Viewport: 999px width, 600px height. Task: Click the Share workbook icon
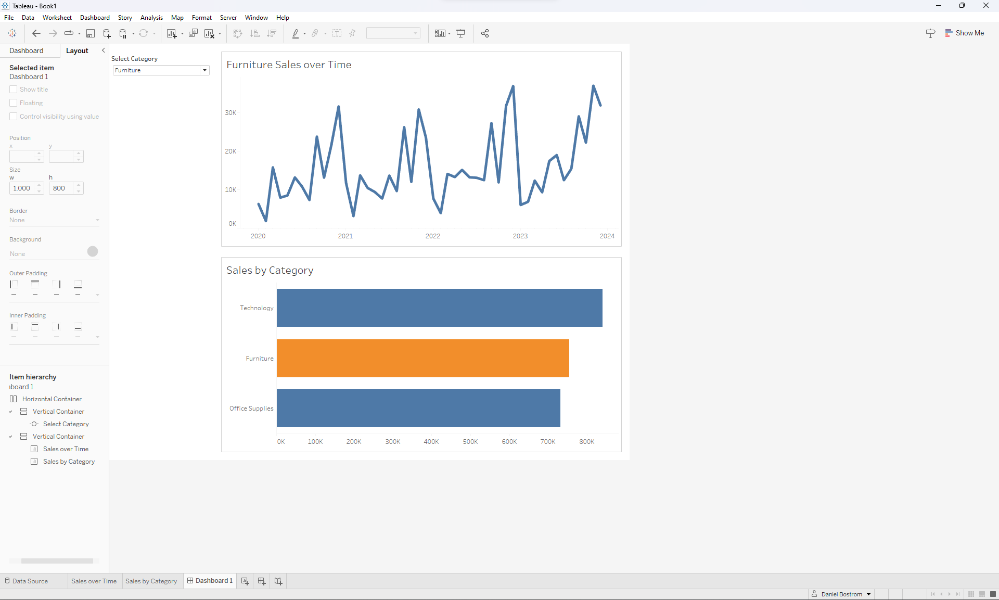(x=485, y=33)
